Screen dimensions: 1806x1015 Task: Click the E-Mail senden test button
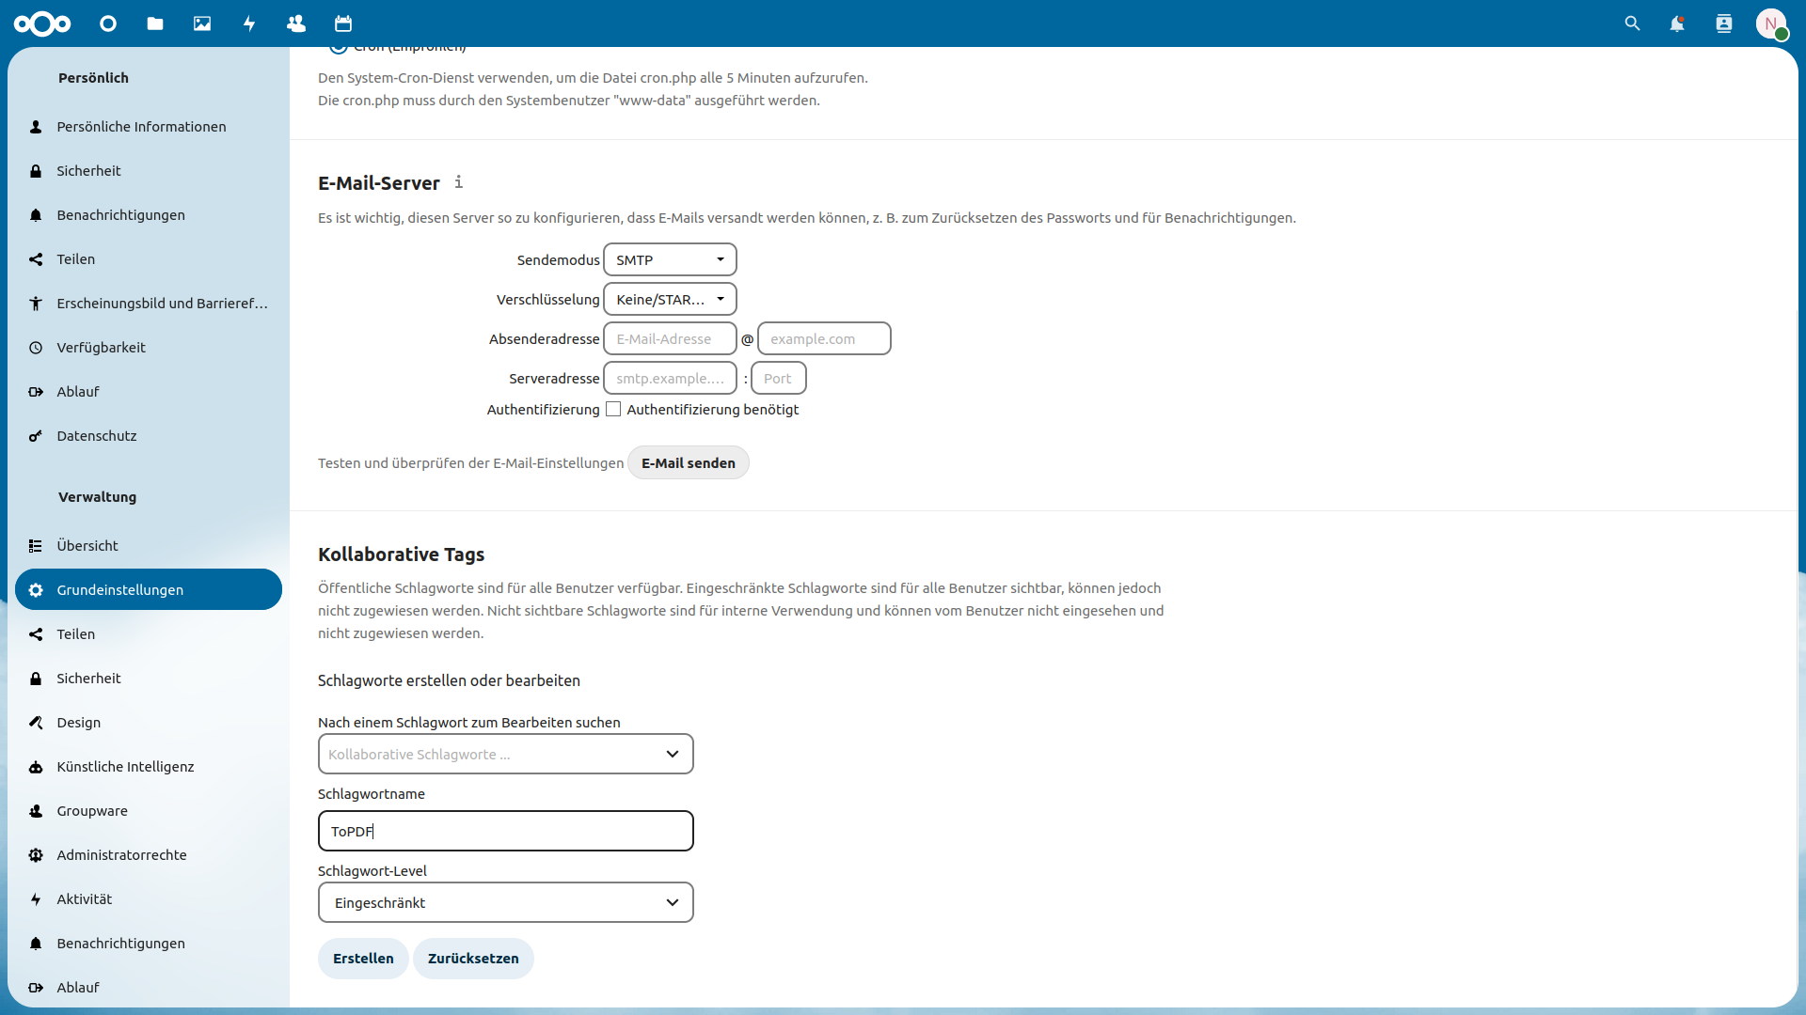[x=689, y=463]
